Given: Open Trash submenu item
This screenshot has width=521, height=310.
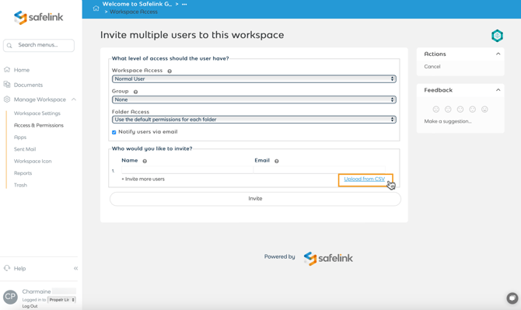Looking at the screenshot, I should tap(20, 185).
